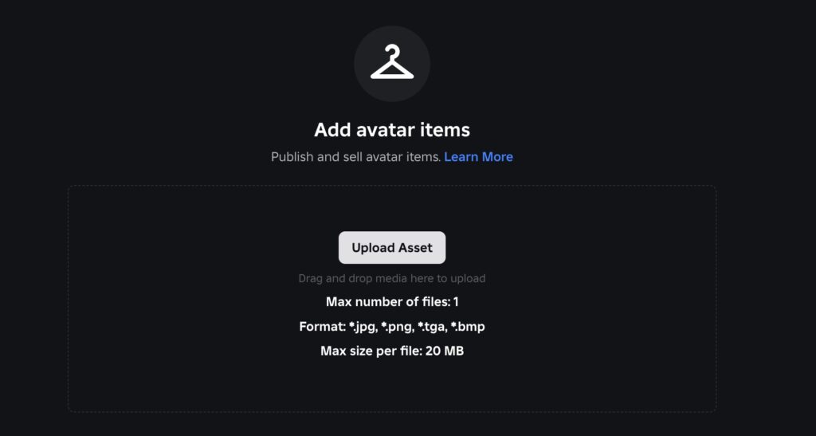Screen dimensions: 816x436
Task: Click 'Publish and sell avatar items' subtitle
Action: [x=356, y=156]
